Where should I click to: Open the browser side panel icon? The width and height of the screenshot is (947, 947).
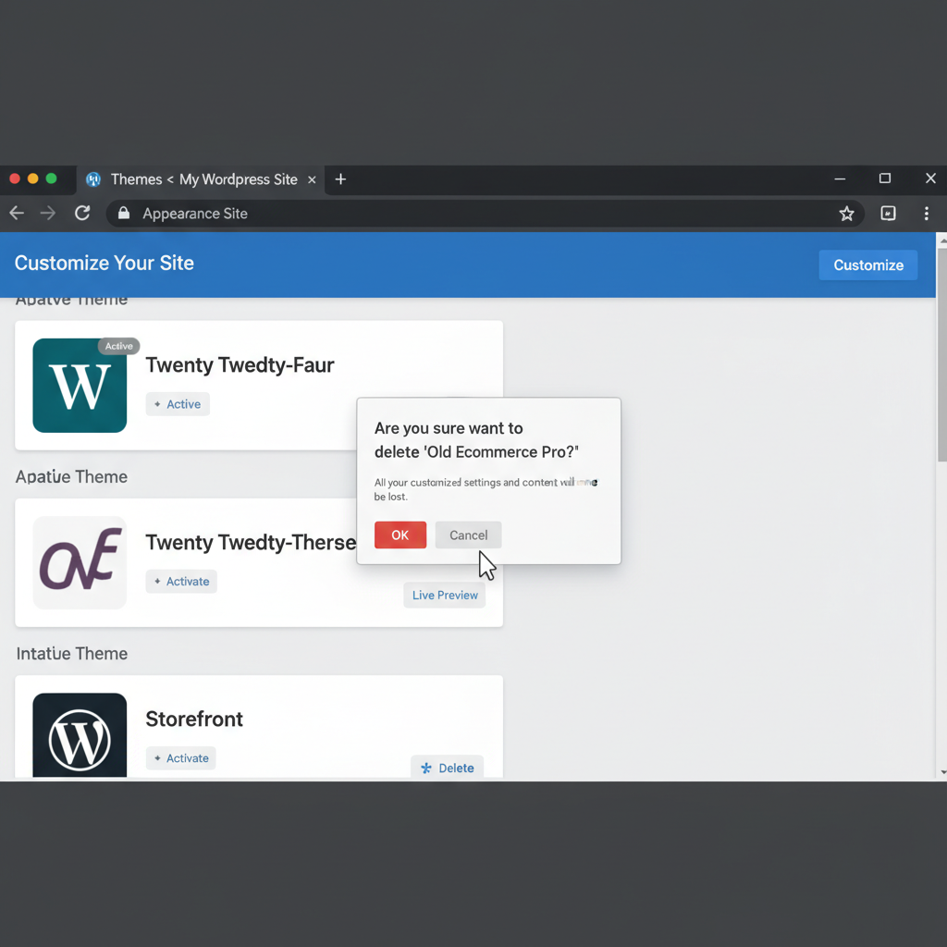coord(887,213)
